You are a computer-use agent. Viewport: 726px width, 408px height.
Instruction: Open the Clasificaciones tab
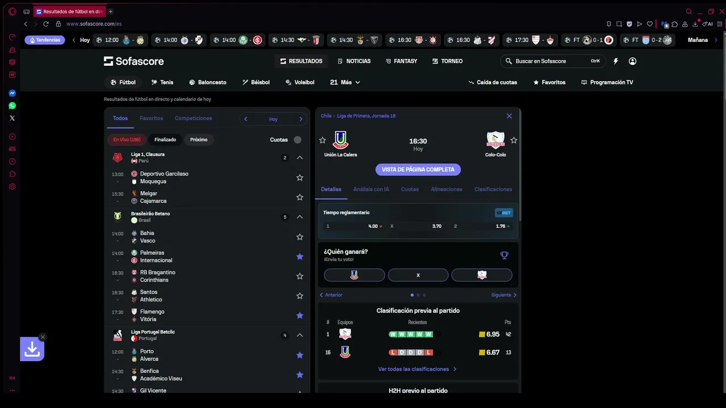click(493, 189)
